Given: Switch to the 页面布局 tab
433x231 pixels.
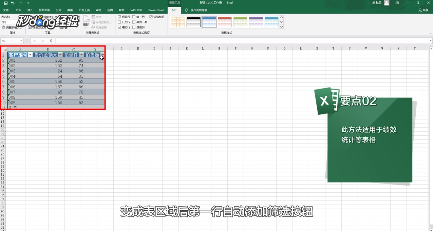Looking at the screenshot, I should pyautogui.click(x=44, y=10).
